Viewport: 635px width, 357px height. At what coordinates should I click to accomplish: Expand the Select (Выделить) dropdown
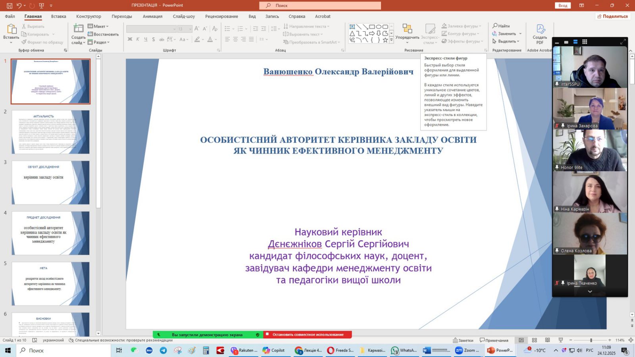pyautogui.click(x=507, y=41)
